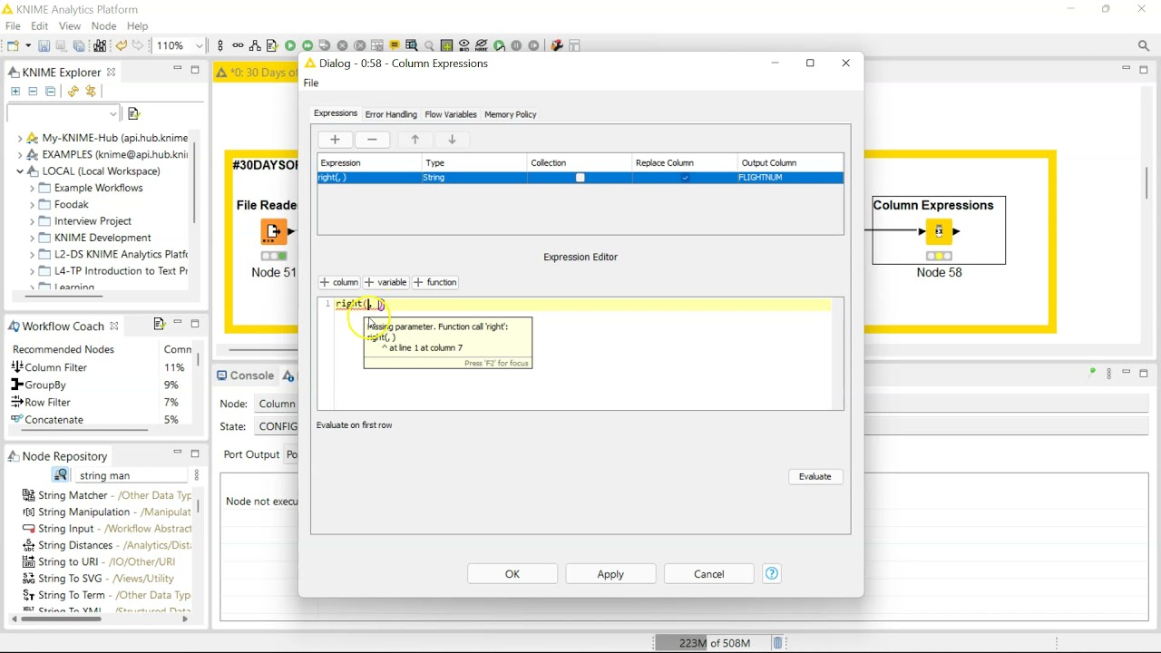Open the File menu in main window

(x=13, y=26)
